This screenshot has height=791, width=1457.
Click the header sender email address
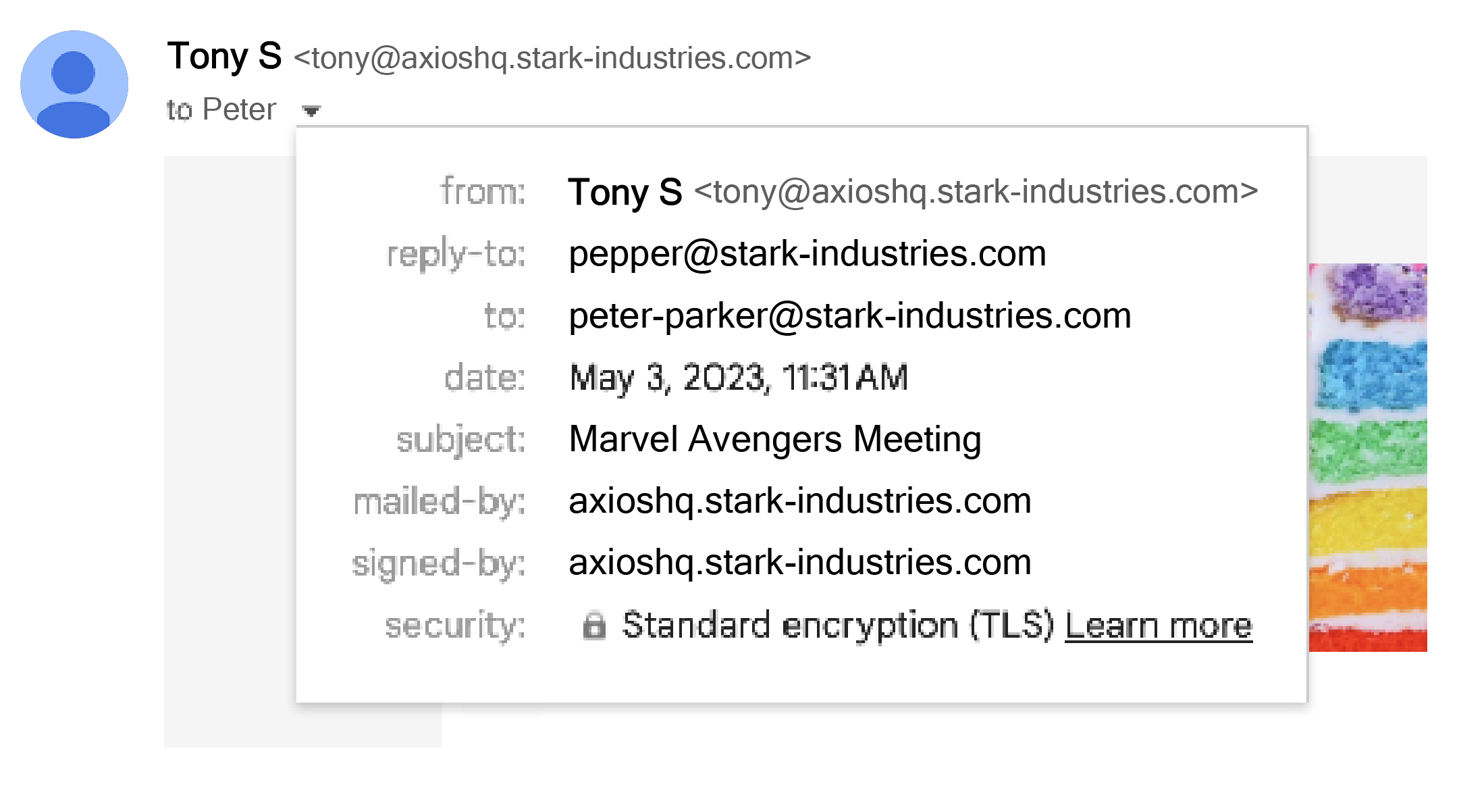click(x=552, y=58)
